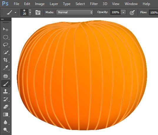158x135 pixels.
Task: Toggle pressure for opacity icon
Action: tap(132, 12)
